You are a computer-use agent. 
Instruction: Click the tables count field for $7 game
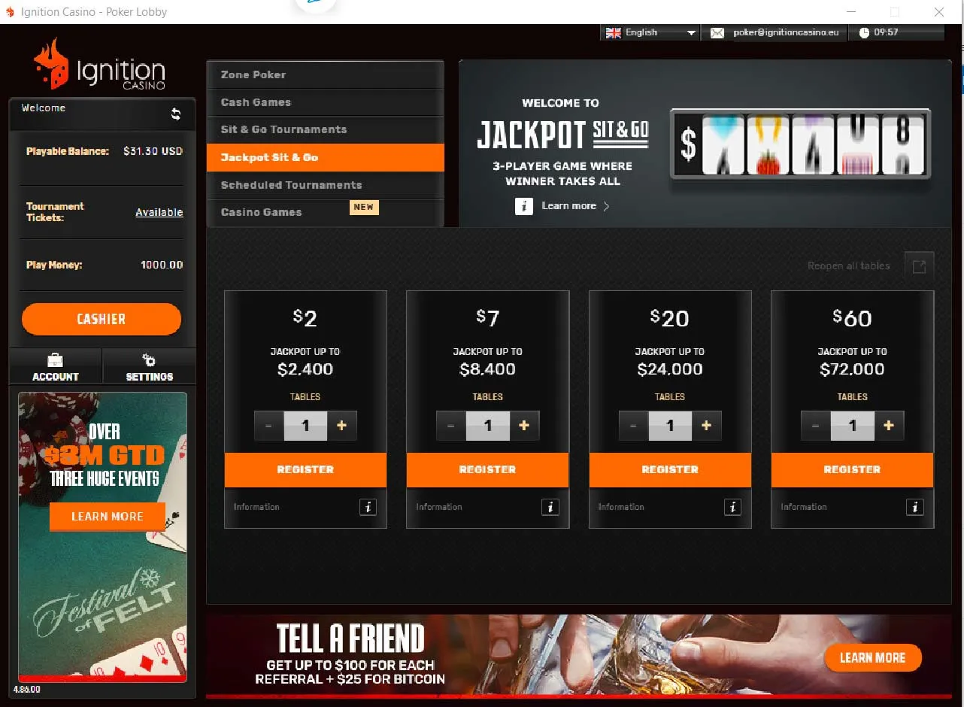pos(487,426)
